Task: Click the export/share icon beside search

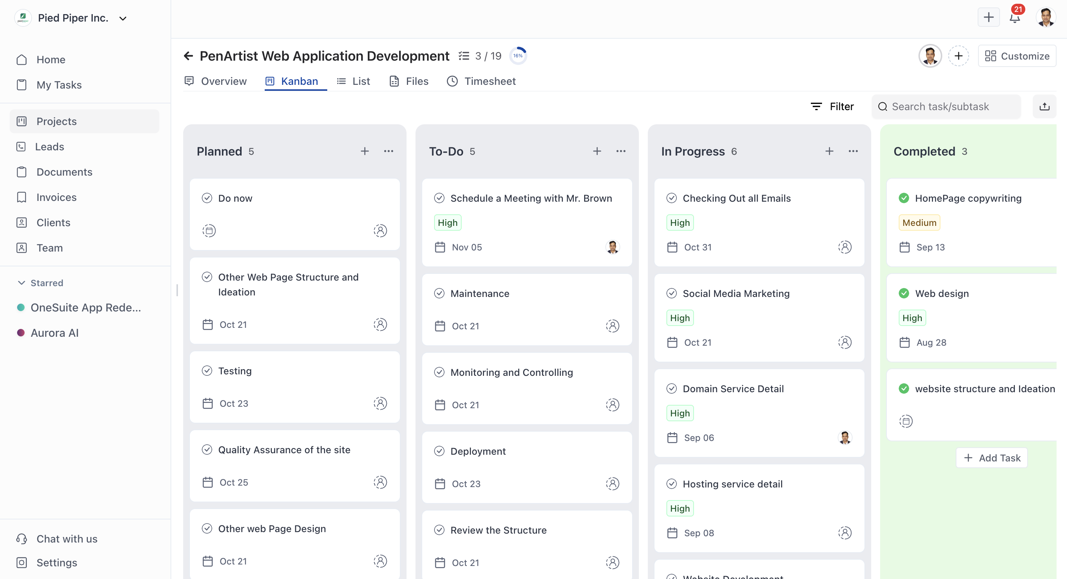Action: 1044,106
